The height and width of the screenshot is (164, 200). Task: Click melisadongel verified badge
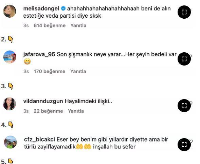pos(63,8)
